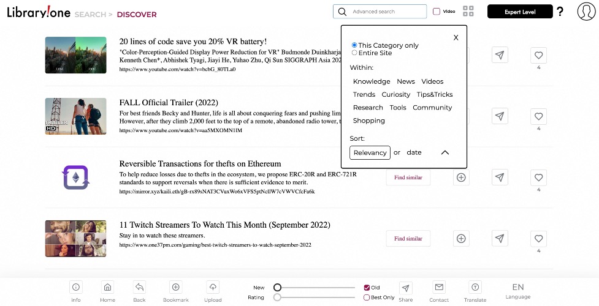Open the user profile icon
The height and width of the screenshot is (306, 599).
586,12
